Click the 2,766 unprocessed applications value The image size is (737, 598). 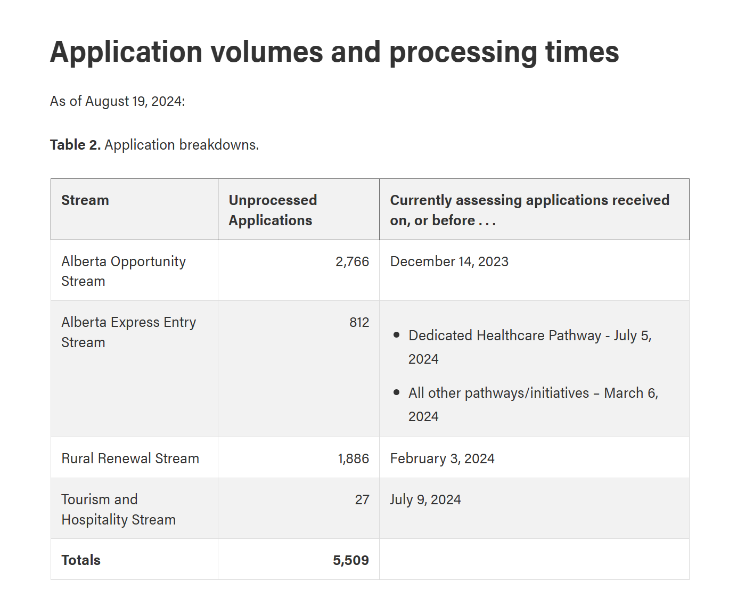(x=352, y=261)
